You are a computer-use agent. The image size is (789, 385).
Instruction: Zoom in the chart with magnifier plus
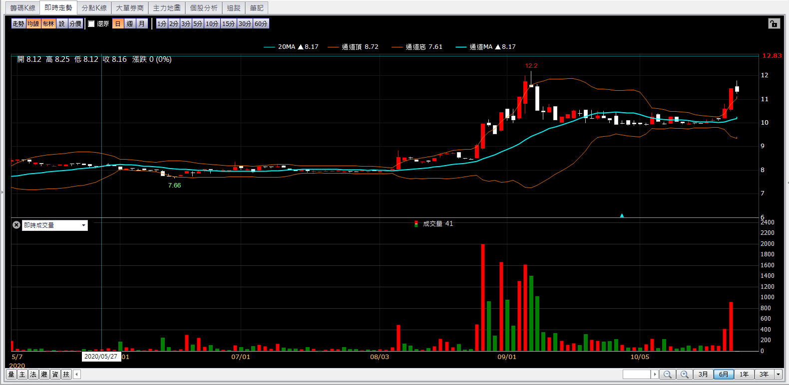tap(685, 374)
